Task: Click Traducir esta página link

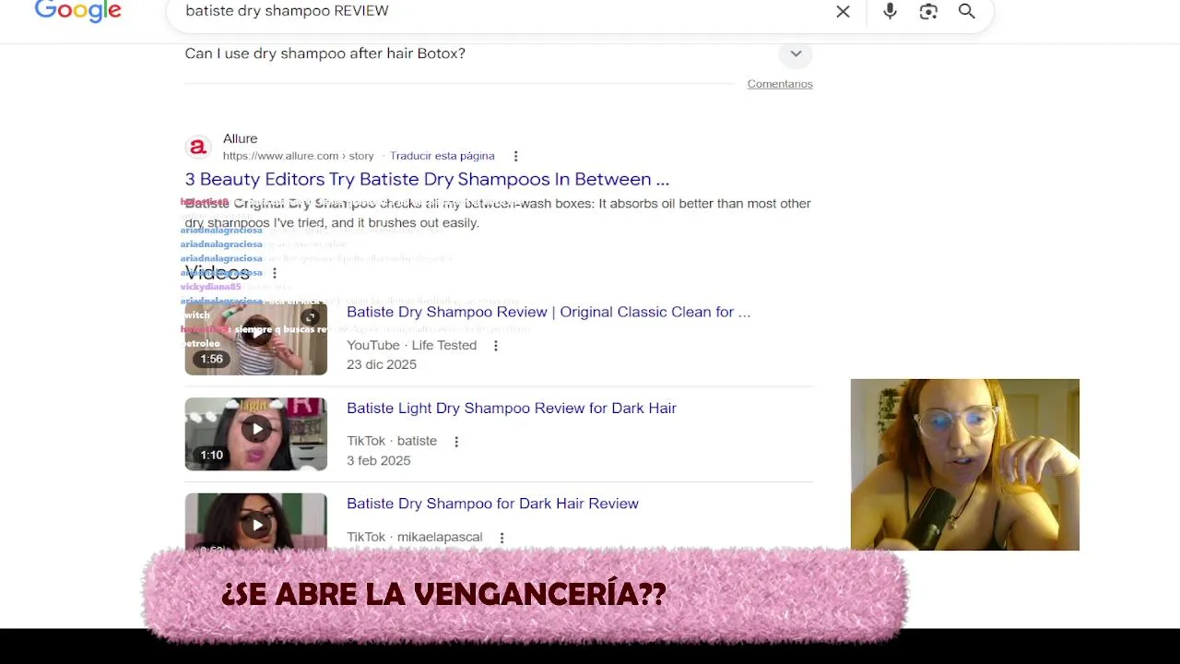Action: point(442,156)
